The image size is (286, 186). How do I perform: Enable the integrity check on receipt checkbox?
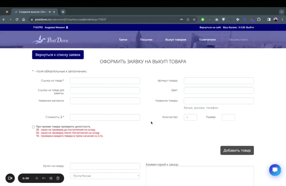(x=33, y=127)
